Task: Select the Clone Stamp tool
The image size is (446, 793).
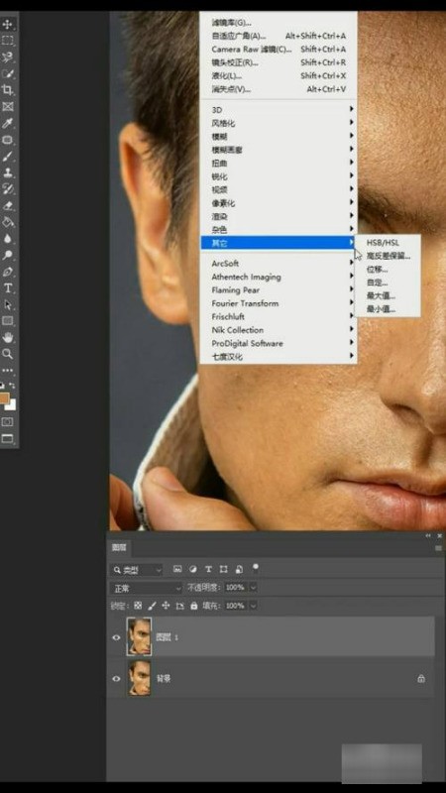Action: [x=8, y=172]
